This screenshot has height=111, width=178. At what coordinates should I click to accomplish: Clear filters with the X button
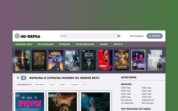(85, 84)
